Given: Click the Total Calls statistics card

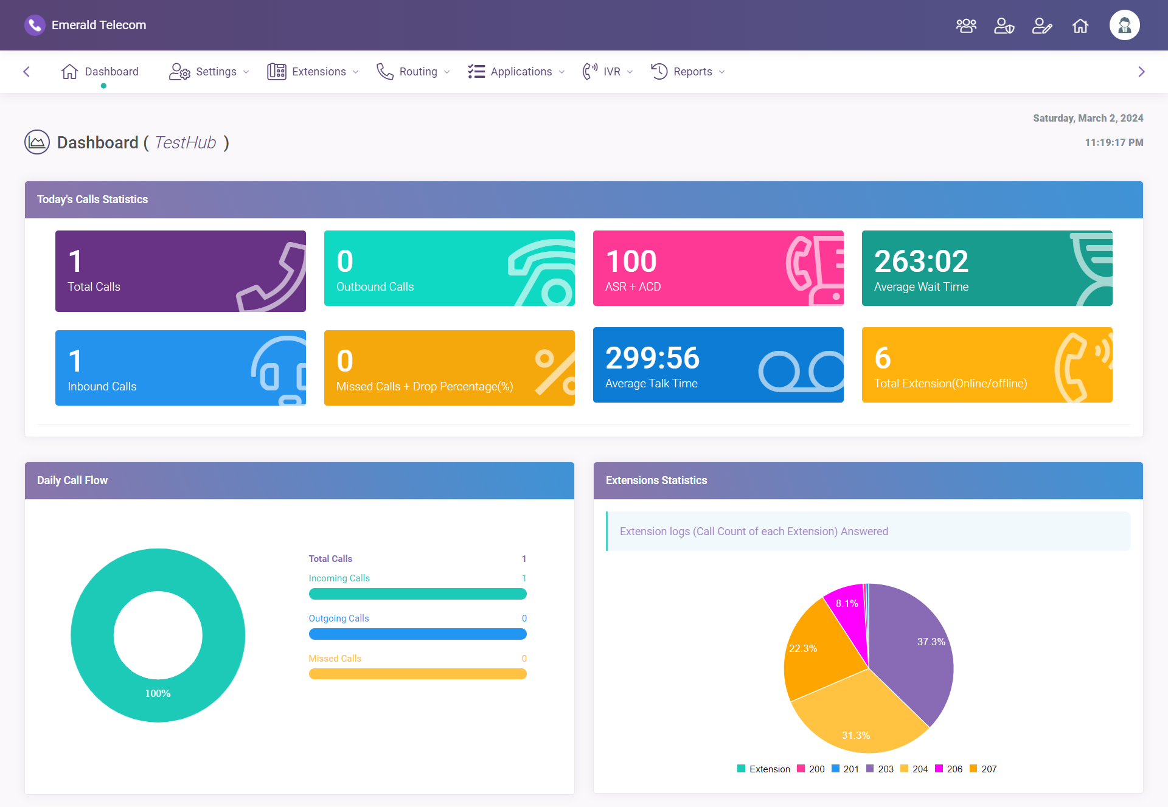Looking at the screenshot, I should click(x=181, y=271).
